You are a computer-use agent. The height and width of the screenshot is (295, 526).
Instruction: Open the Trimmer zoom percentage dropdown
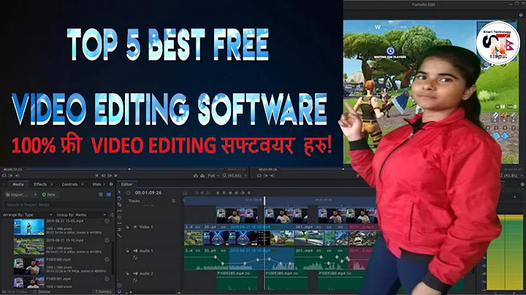[235, 175]
